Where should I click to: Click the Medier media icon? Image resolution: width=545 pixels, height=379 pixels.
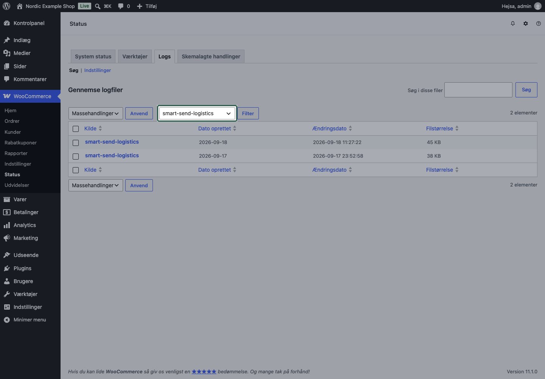(7, 53)
